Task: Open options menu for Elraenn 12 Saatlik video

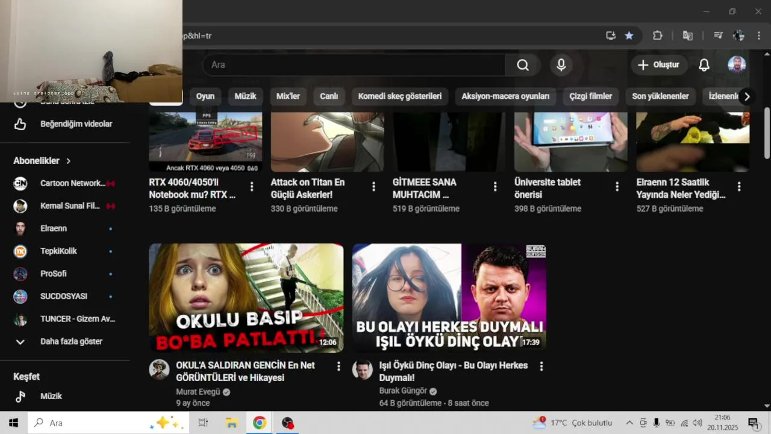Action: pos(739,187)
